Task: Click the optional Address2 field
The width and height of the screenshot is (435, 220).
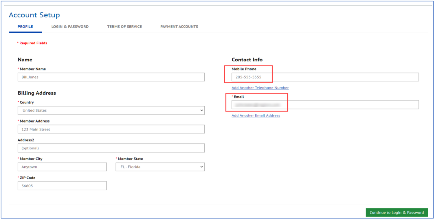Action: (x=111, y=148)
